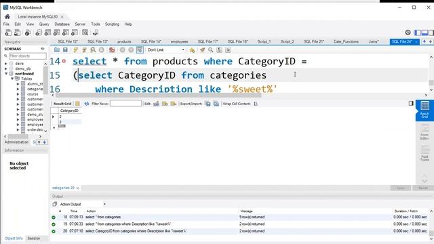
Task: Import records from file icon
Action: pyautogui.click(x=216, y=104)
